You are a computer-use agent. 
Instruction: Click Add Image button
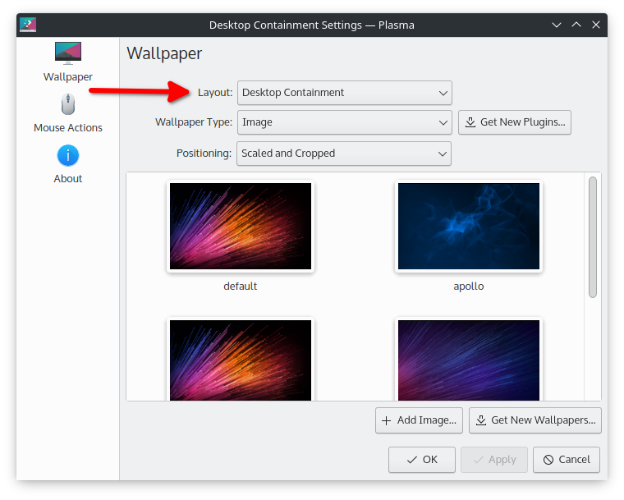(419, 420)
